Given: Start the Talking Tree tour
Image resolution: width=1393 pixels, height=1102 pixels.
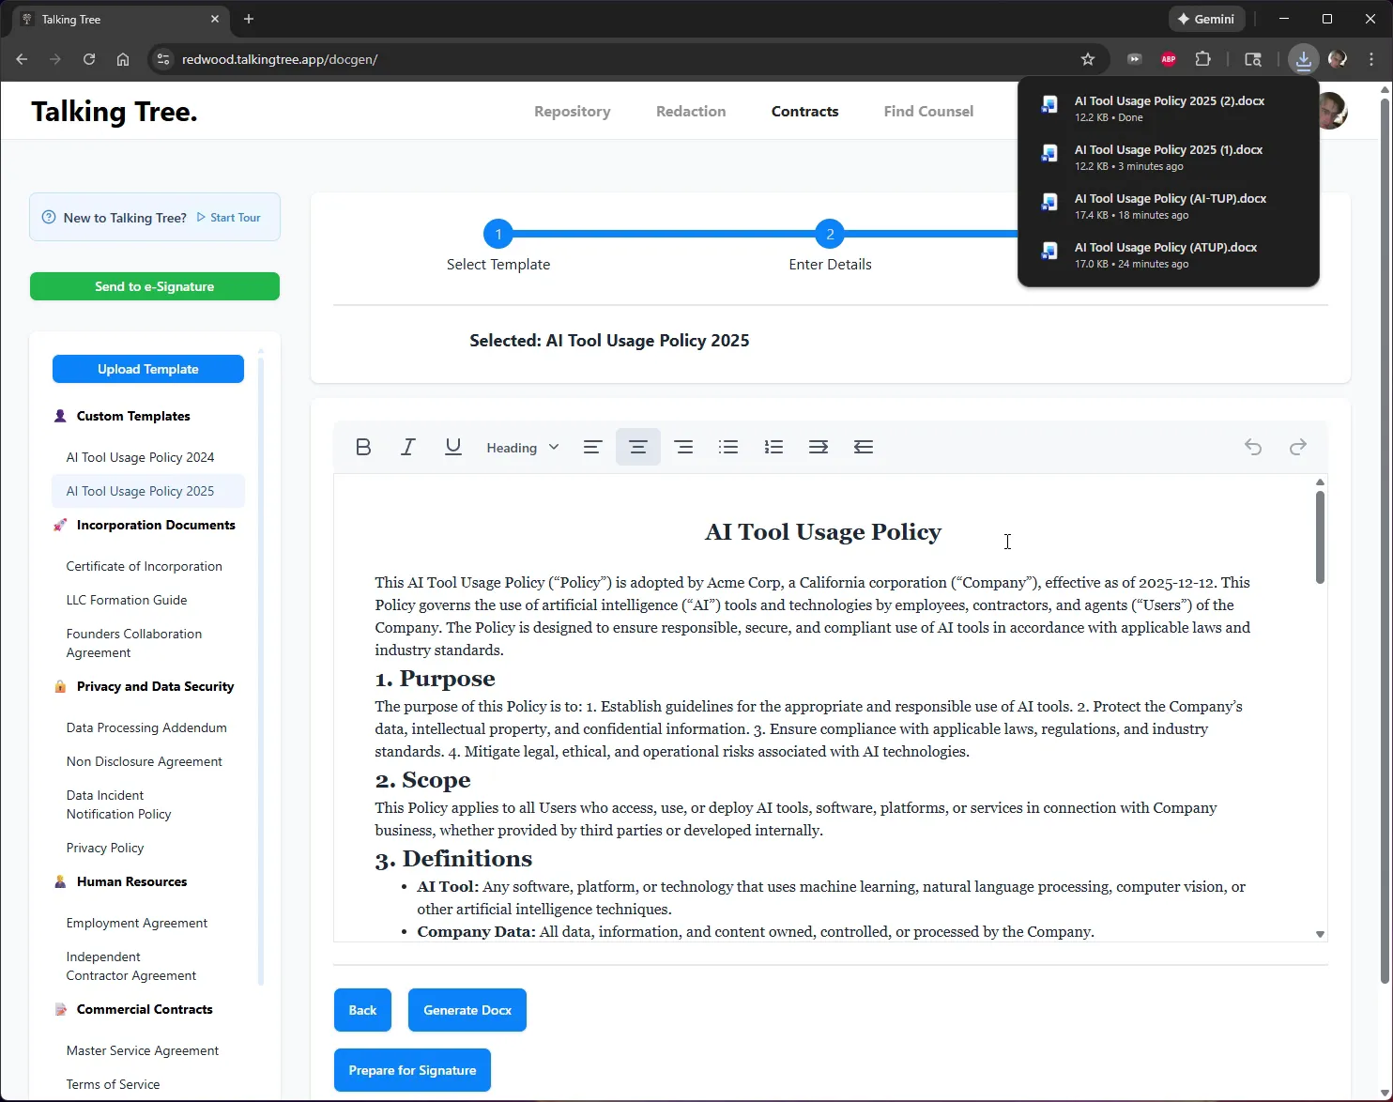Looking at the screenshot, I should pyautogui.click(x=228, y=218).
